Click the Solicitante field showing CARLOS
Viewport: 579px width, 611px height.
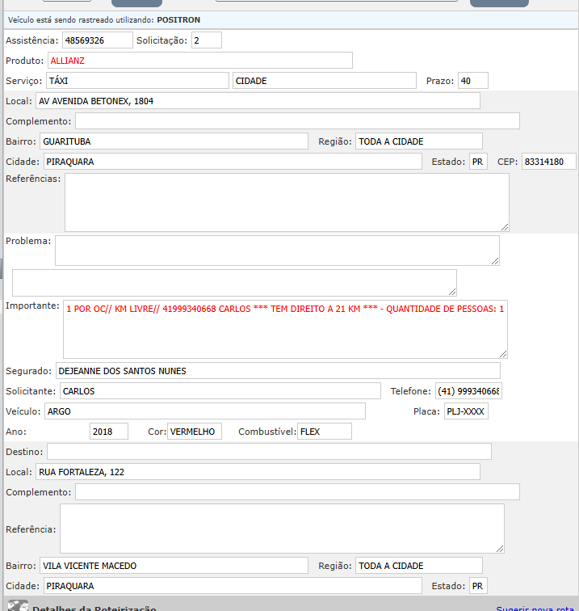(219, 391)
